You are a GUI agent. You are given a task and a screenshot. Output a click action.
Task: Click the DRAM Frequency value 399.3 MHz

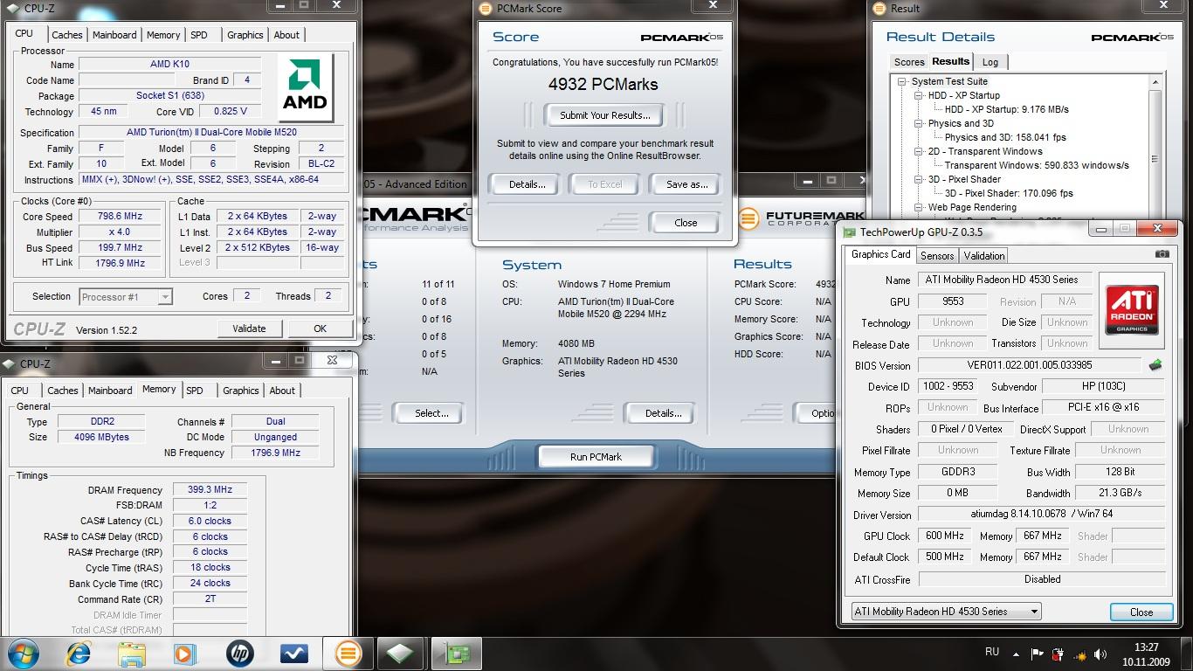[210, 490]
